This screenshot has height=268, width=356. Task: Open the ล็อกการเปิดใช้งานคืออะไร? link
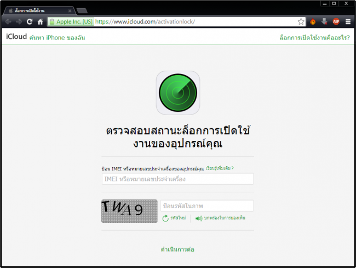click(315, 37)
